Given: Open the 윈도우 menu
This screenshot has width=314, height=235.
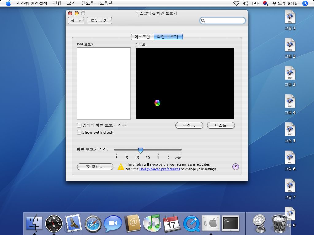Looking at the screenshot, I should point(88,3).
